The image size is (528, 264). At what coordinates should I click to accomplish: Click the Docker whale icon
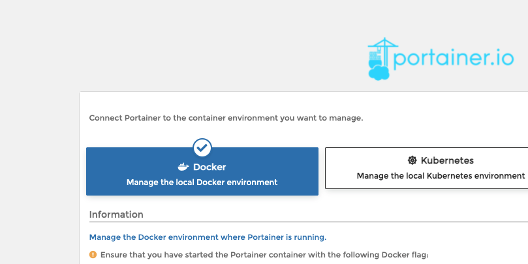(x=183, y=167)
